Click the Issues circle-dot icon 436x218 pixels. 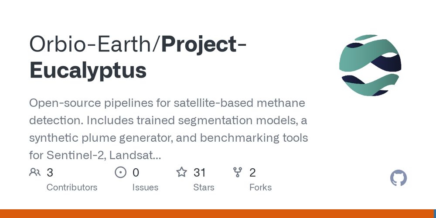pos(120,172)
